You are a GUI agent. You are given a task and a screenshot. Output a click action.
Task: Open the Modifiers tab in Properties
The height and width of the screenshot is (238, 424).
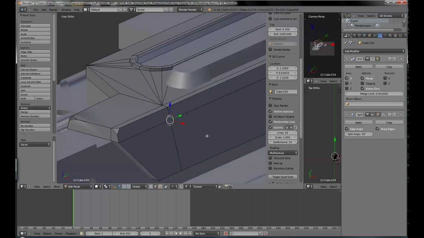[380, 35]
